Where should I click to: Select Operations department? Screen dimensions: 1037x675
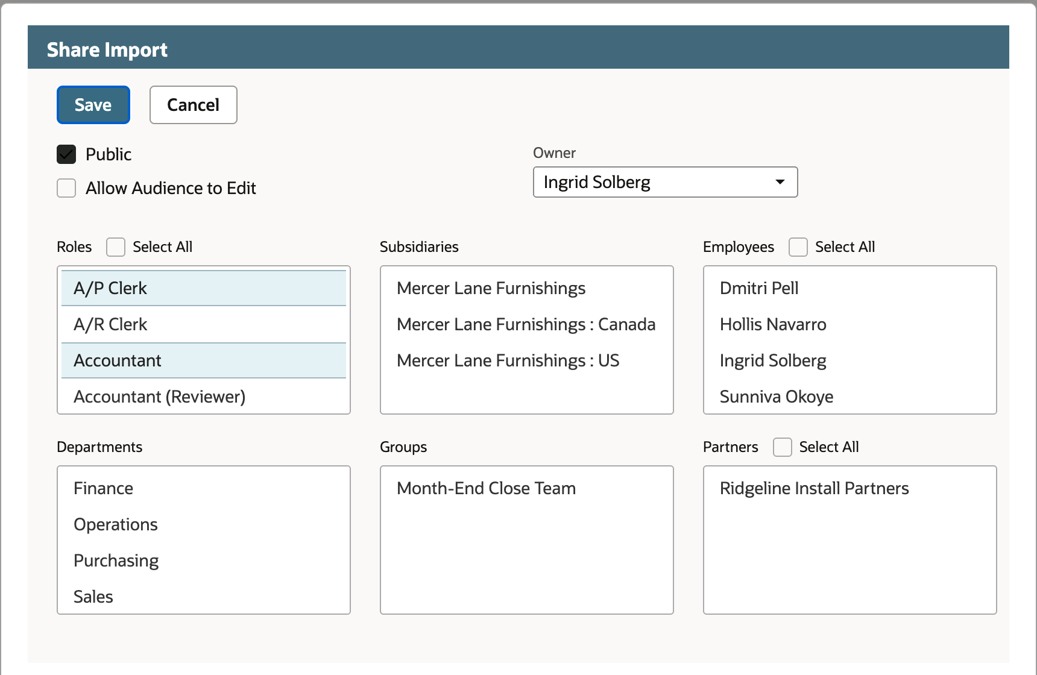204,524
